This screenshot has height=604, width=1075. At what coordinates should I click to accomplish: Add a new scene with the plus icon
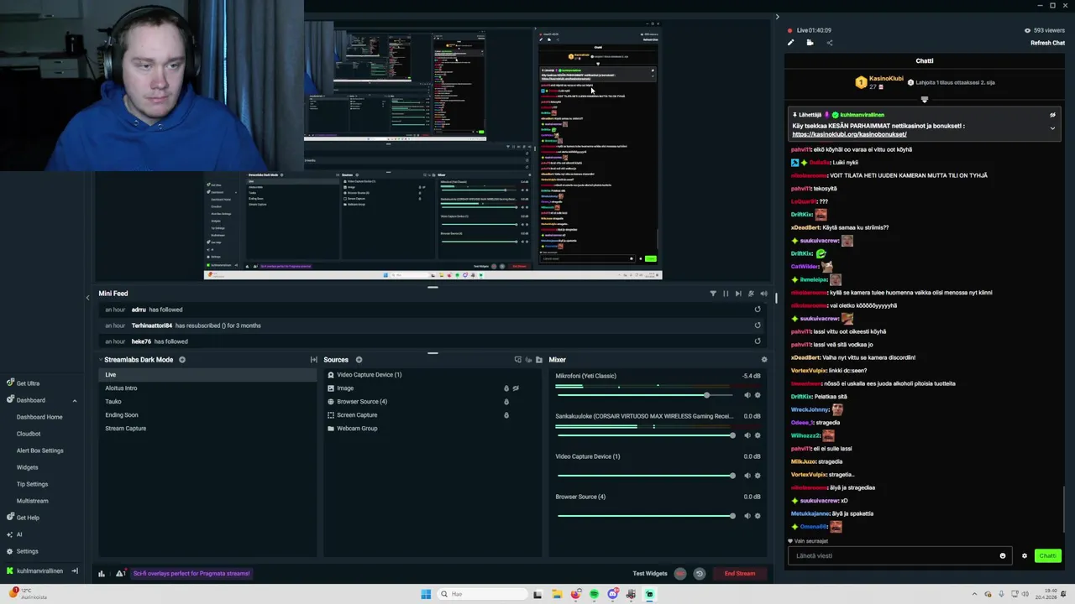(182, 360)
